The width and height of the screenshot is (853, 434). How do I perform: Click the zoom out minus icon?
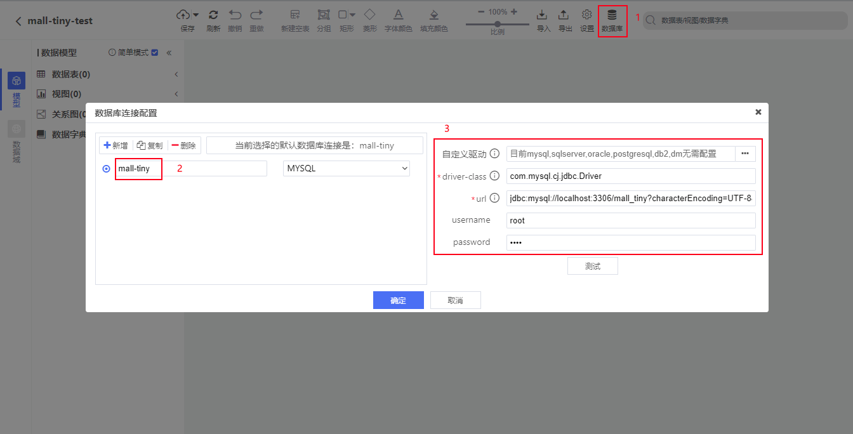pyautogui.click(x=481, y=11)
